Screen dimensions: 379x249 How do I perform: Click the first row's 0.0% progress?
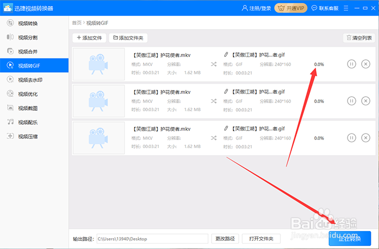pos(319,64)
